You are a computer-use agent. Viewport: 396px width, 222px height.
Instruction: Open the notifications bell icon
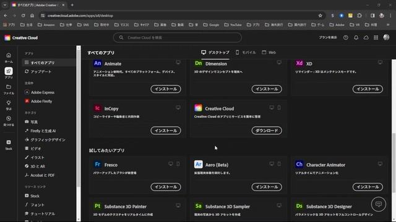[x=356, y=38]
